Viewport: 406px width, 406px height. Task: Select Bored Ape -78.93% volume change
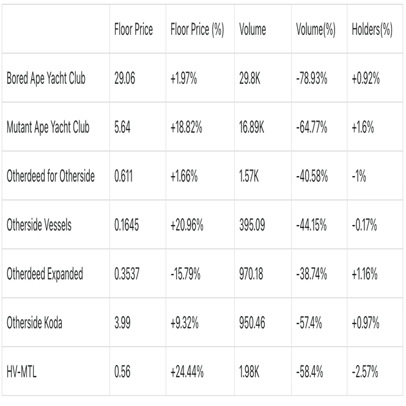click(311, 79)
